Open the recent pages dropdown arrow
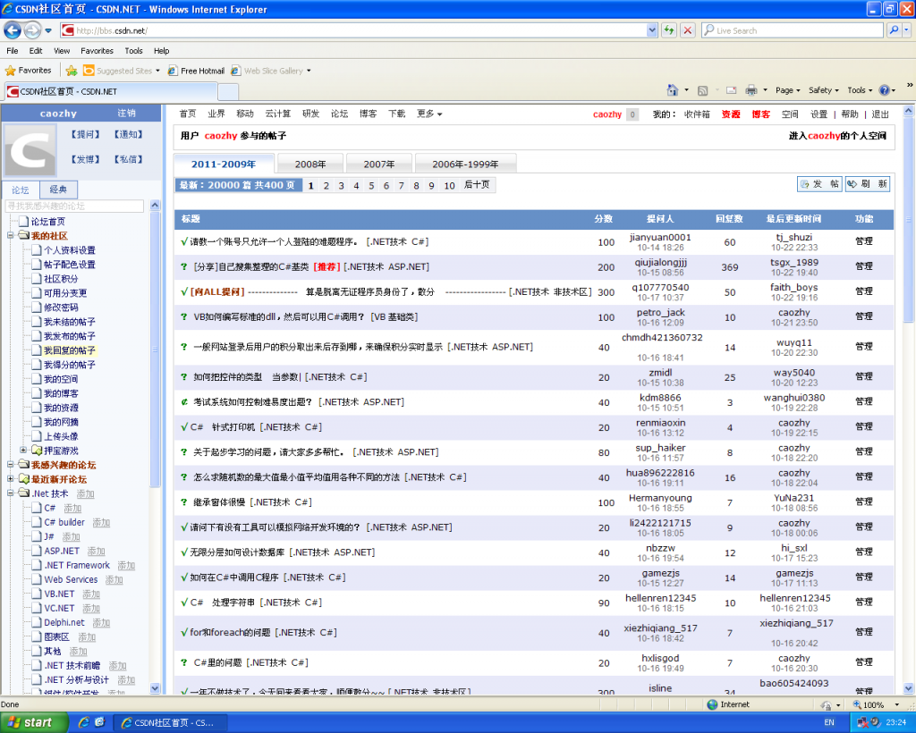 click(x=48, y=30)
